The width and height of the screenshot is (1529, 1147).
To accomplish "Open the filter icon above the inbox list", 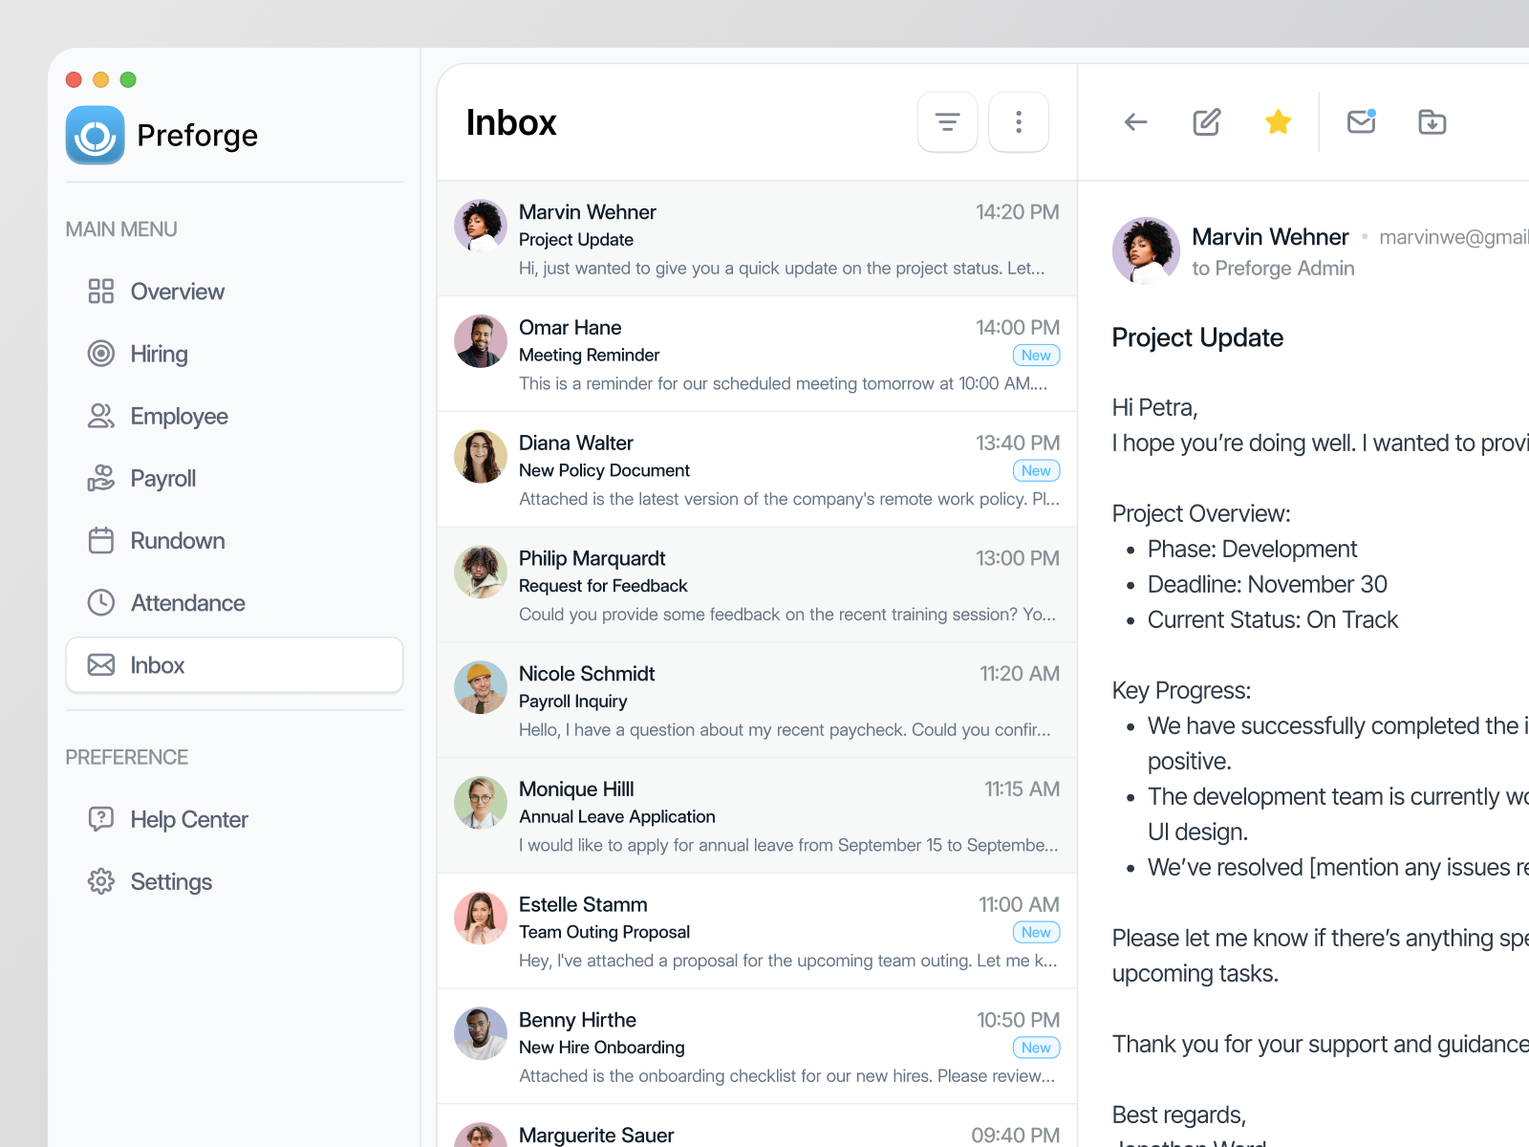I will click(946, 121).
